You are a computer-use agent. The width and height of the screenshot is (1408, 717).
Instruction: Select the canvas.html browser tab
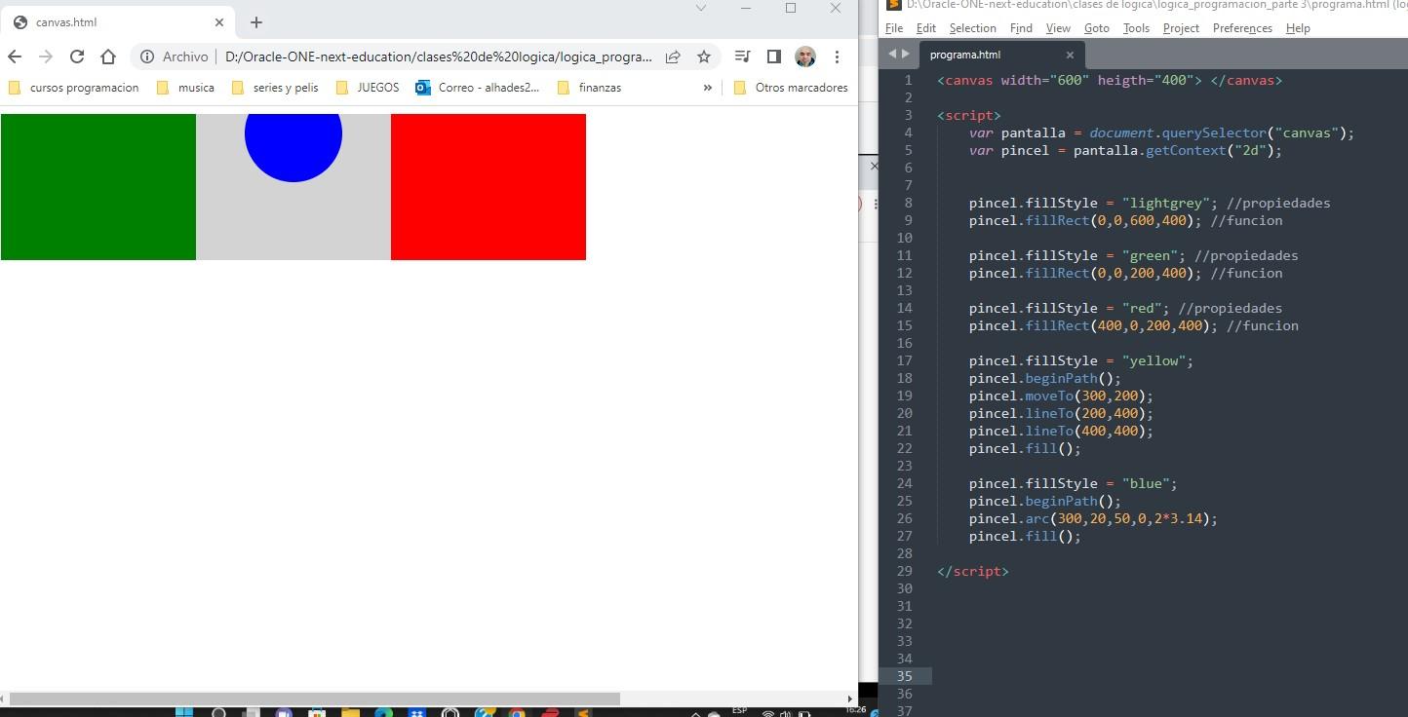click(117, 22)
